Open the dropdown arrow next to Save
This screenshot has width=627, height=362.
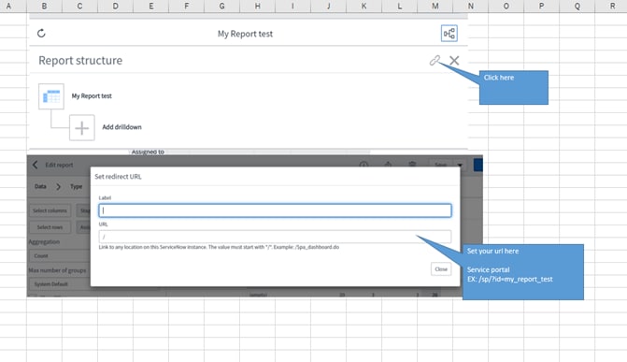point(460,165)
